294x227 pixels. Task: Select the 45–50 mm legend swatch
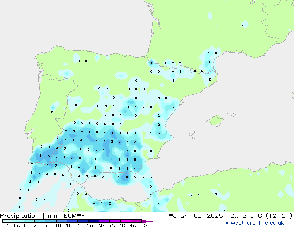pos(136,221)
